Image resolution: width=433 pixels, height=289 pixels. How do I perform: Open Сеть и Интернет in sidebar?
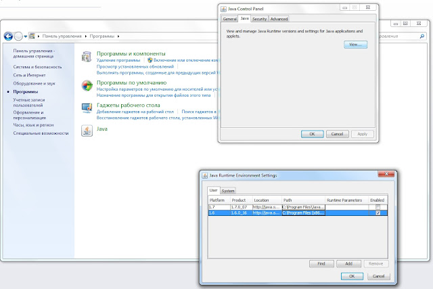click(29, 75)
